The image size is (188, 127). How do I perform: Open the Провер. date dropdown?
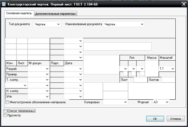point(74,74)
